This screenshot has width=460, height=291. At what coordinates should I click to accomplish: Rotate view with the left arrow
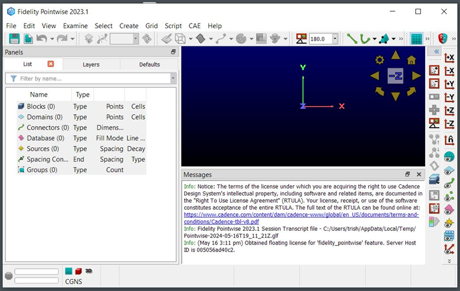coord(374,76)
